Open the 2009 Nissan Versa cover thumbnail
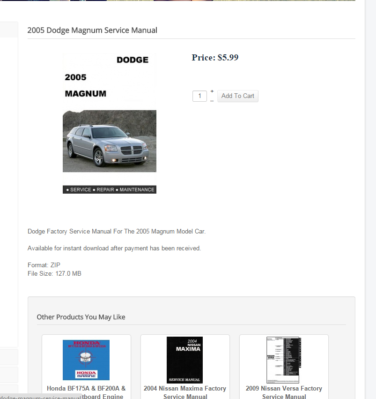This screenshot has width=376, height=399. point(284,360)
